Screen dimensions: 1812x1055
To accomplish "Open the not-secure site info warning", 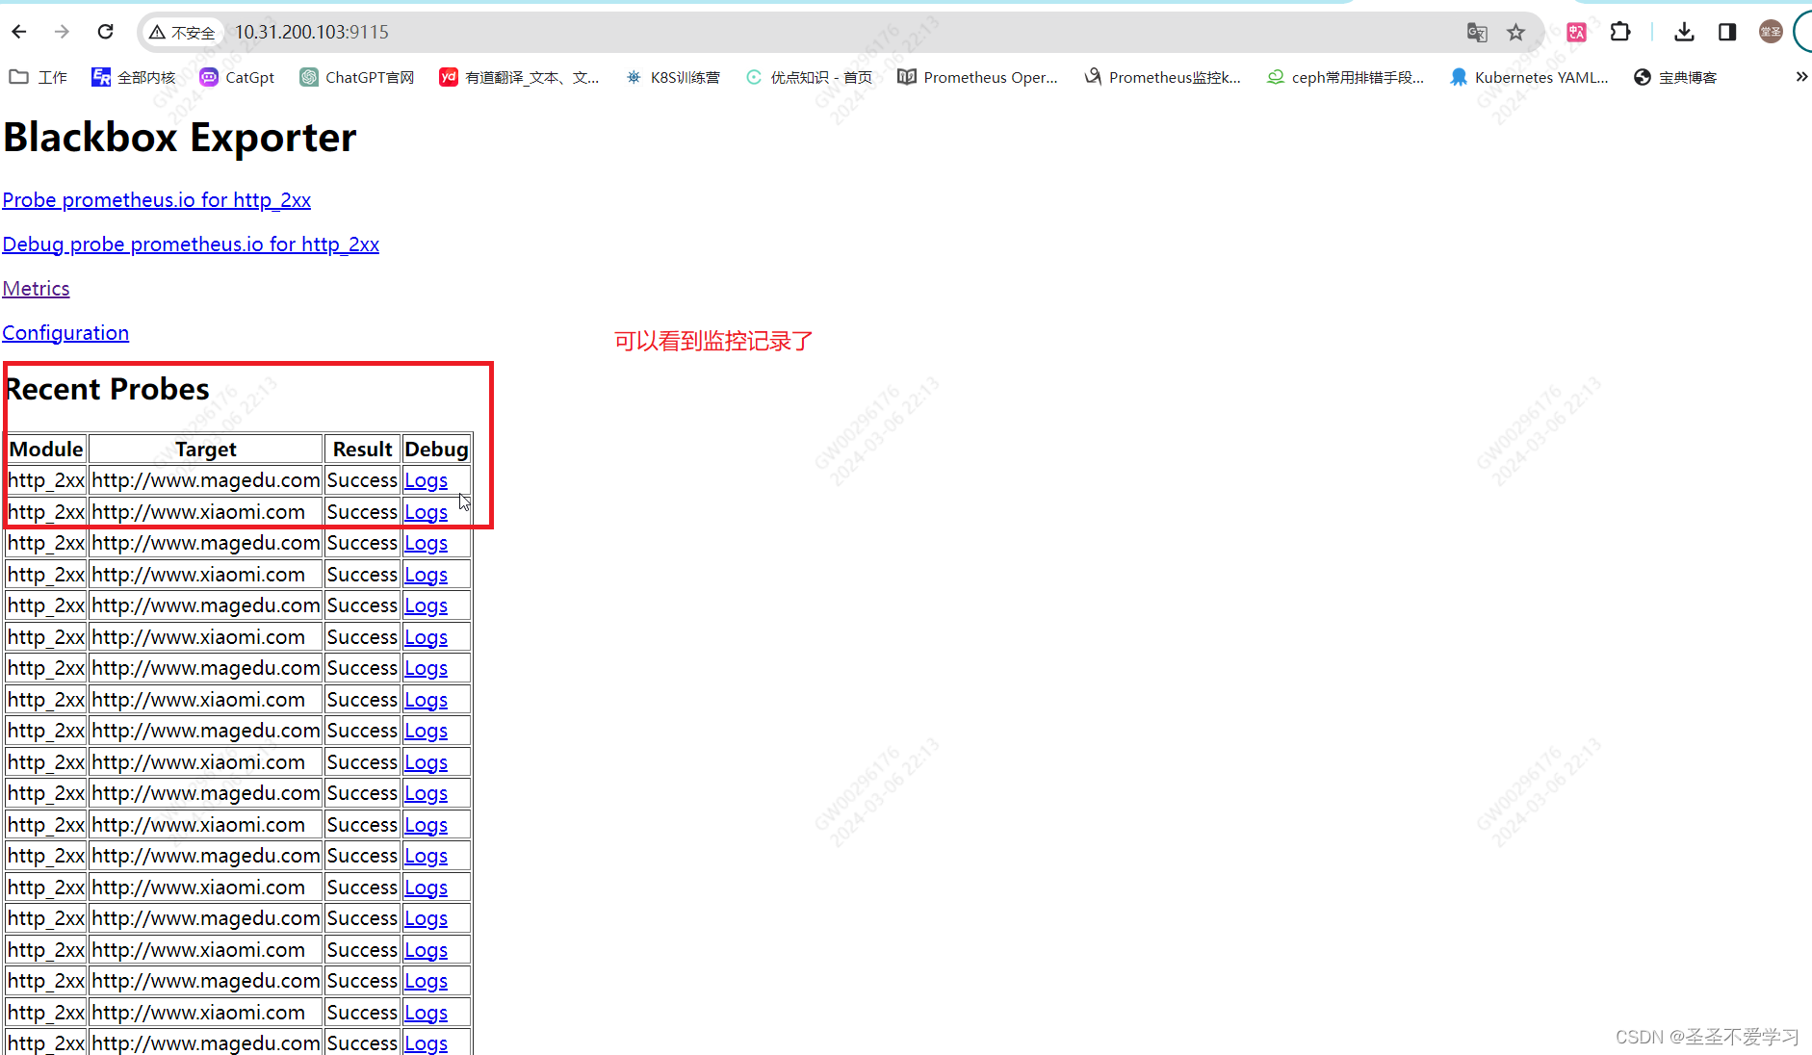I will pos(182,32).
